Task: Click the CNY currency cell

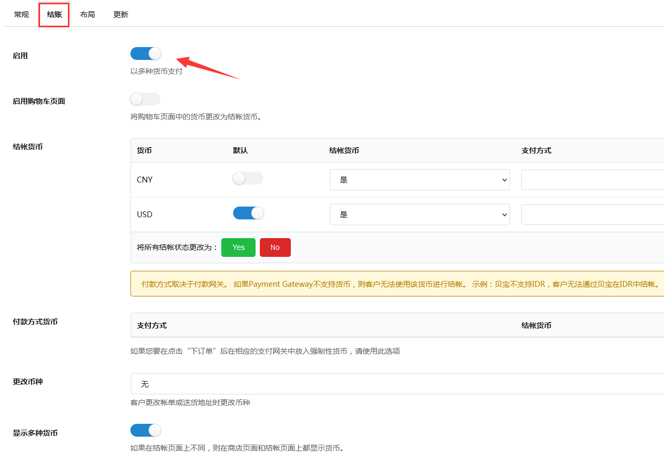Action: [x=145, y=180]
